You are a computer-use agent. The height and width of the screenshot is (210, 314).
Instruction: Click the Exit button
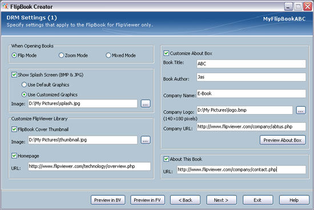257,200
